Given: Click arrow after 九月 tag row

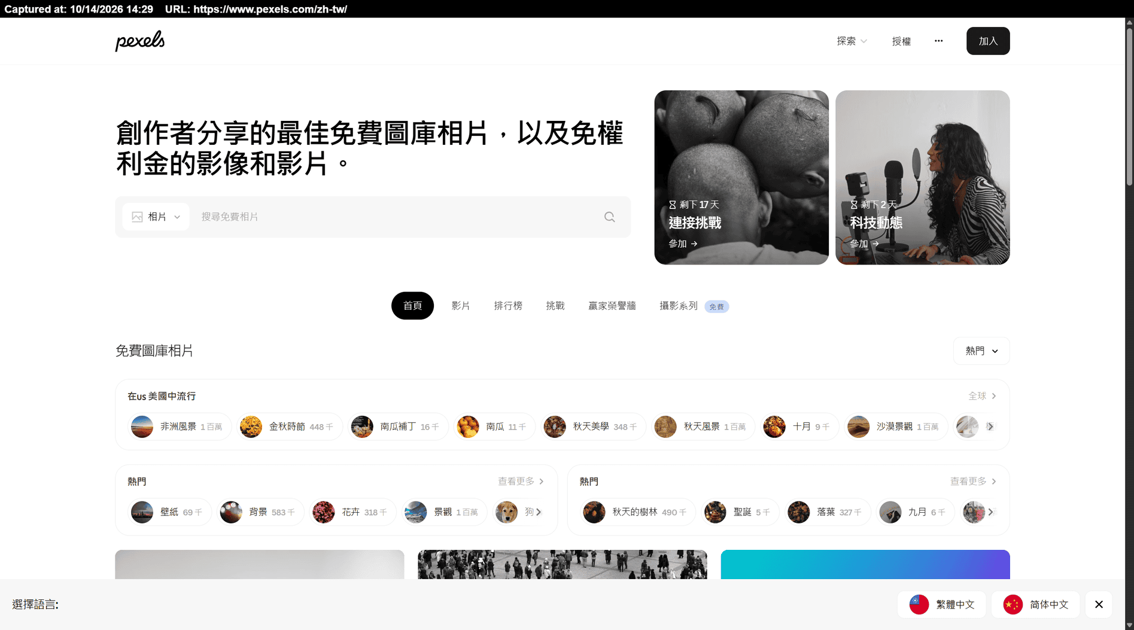Looking at the screenshot, I should pyautogui.click(x=990, y=512).
